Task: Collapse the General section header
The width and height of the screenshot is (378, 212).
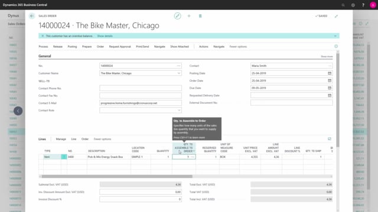Action: pos(45,56)
